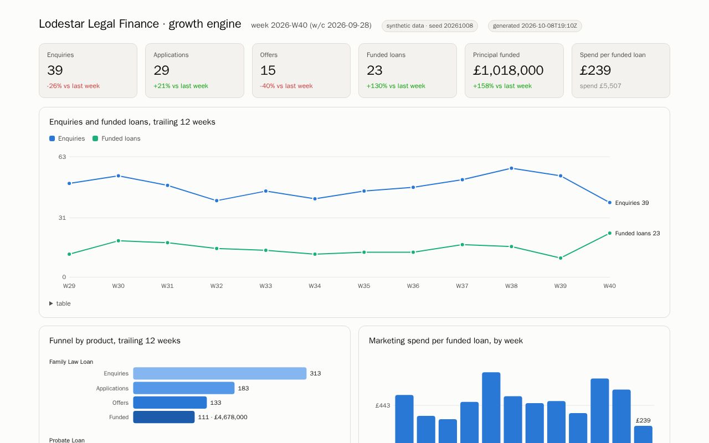
Task: Click the "Probate Loan" product label
Action: tap(67, 440)
